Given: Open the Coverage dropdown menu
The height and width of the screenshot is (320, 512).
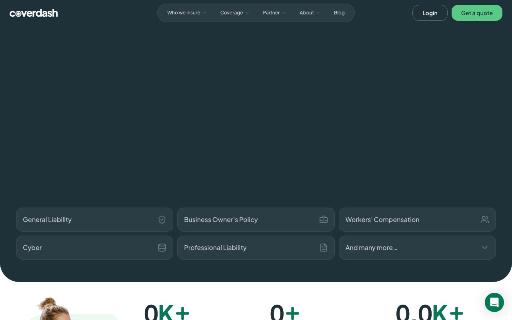Looking at the screenshot, I should pyautogui.click(x=235, y=13).
